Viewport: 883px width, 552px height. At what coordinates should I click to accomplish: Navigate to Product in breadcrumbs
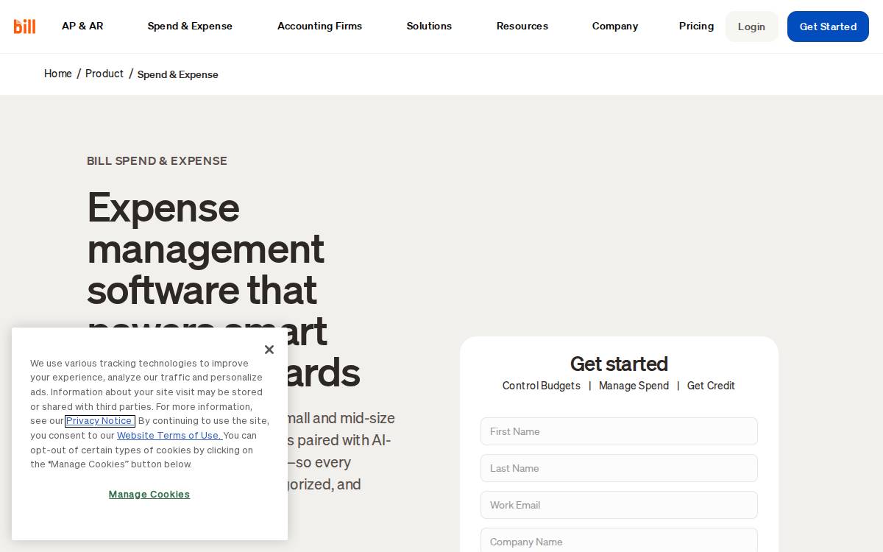click(104, 74)
